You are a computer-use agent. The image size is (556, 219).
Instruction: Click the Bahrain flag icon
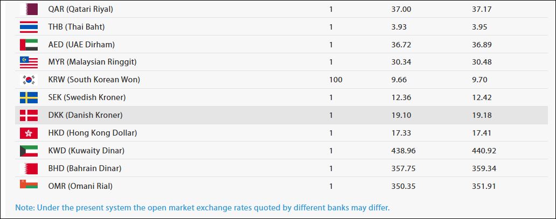pyautogui.click(x=29, y=168)
